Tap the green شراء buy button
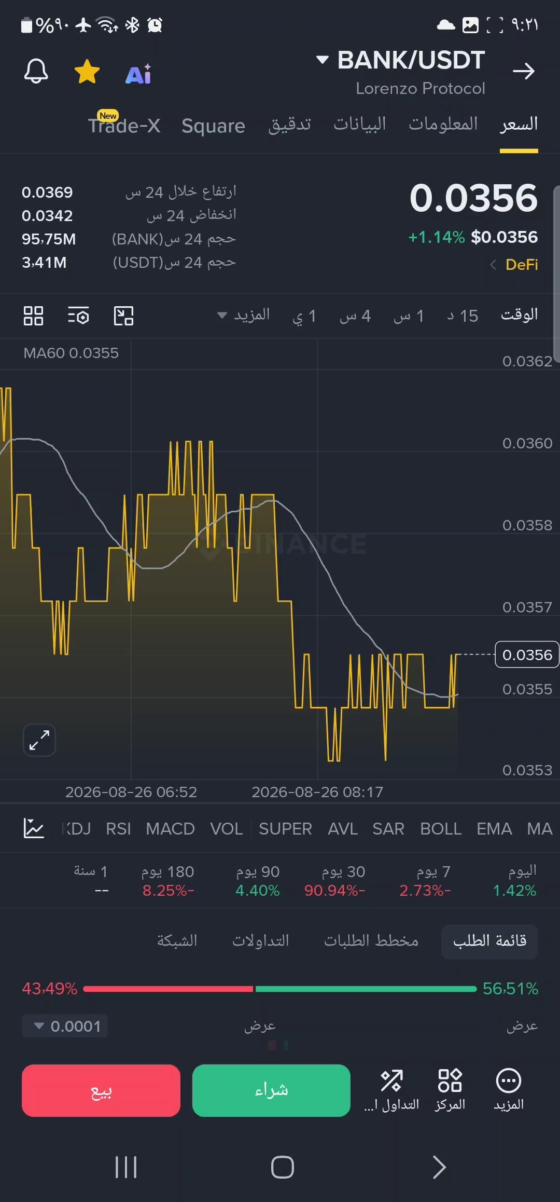 click(x=271, y=1090)
